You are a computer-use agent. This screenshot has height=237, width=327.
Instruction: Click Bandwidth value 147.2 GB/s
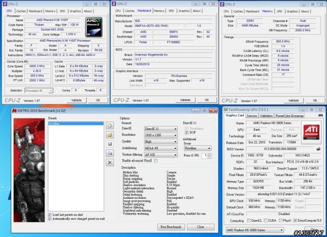click(x=308, y=188)
